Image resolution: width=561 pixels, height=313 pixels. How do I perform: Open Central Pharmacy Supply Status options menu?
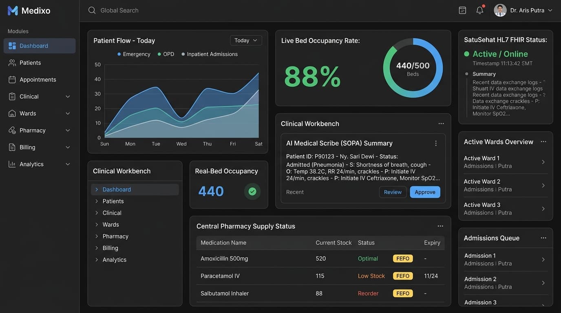pos(440,226)
